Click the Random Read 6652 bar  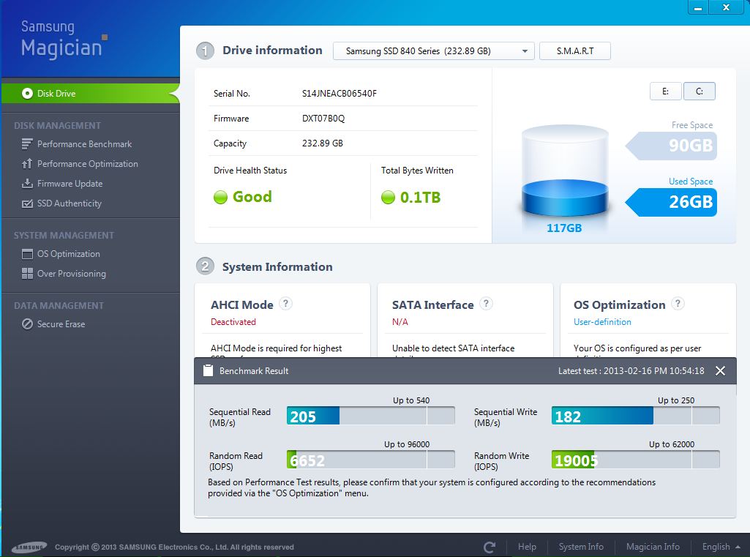pyautogui.click(x=371, y=460)
